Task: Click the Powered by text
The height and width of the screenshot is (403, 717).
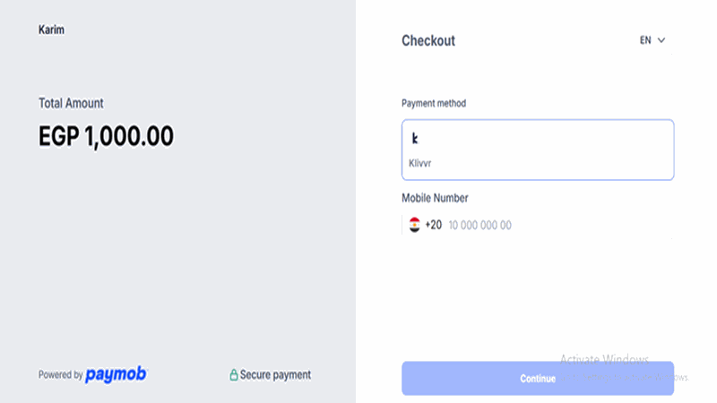Action: click(x=61, y=375)
